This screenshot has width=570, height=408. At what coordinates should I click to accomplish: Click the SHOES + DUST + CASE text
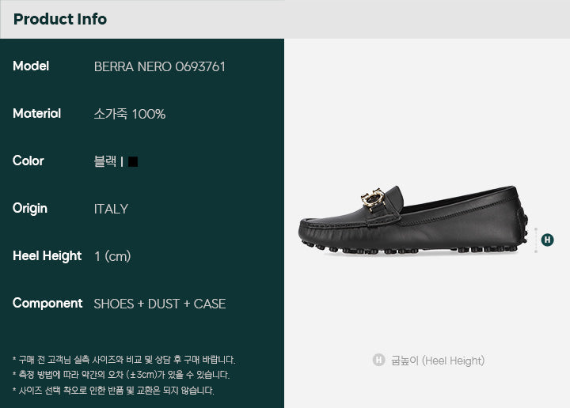[160, 304]
